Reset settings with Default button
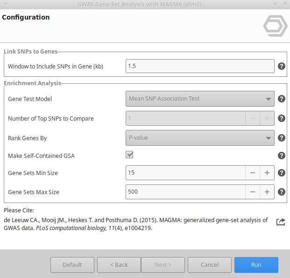 click(72, 265)
